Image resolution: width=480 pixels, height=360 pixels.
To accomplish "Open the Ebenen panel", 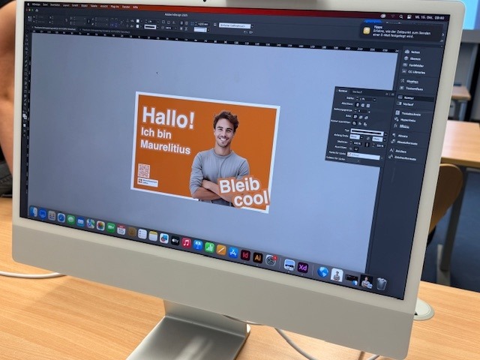I will click(x=414, y=58).
